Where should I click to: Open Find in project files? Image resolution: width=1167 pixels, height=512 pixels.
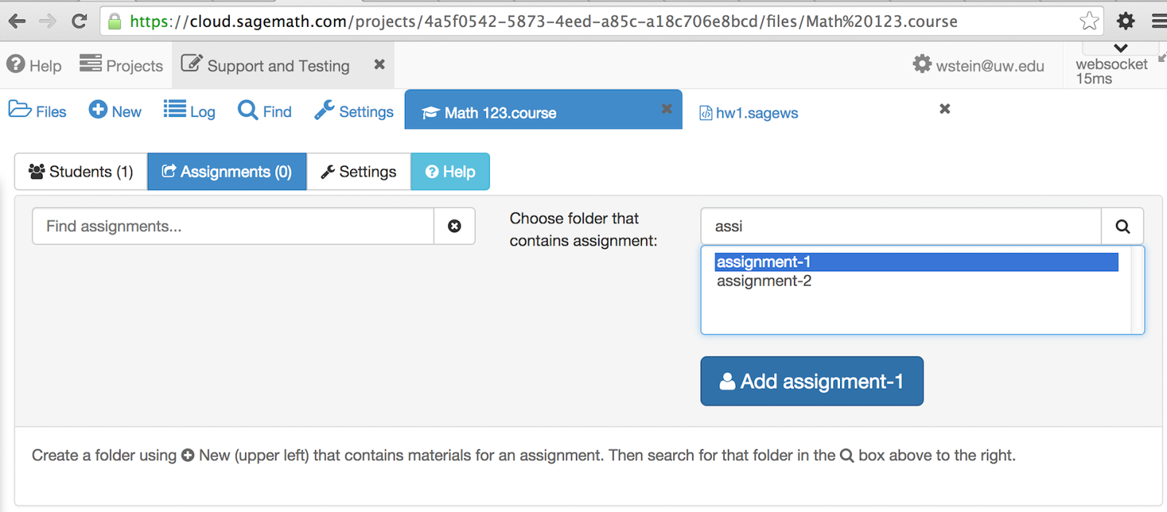coord(265,112)
